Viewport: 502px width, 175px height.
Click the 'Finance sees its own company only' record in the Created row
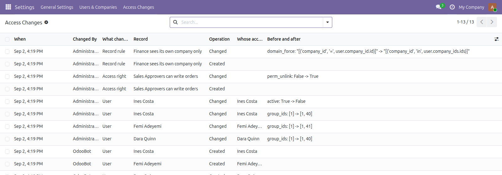coord(168,64)
